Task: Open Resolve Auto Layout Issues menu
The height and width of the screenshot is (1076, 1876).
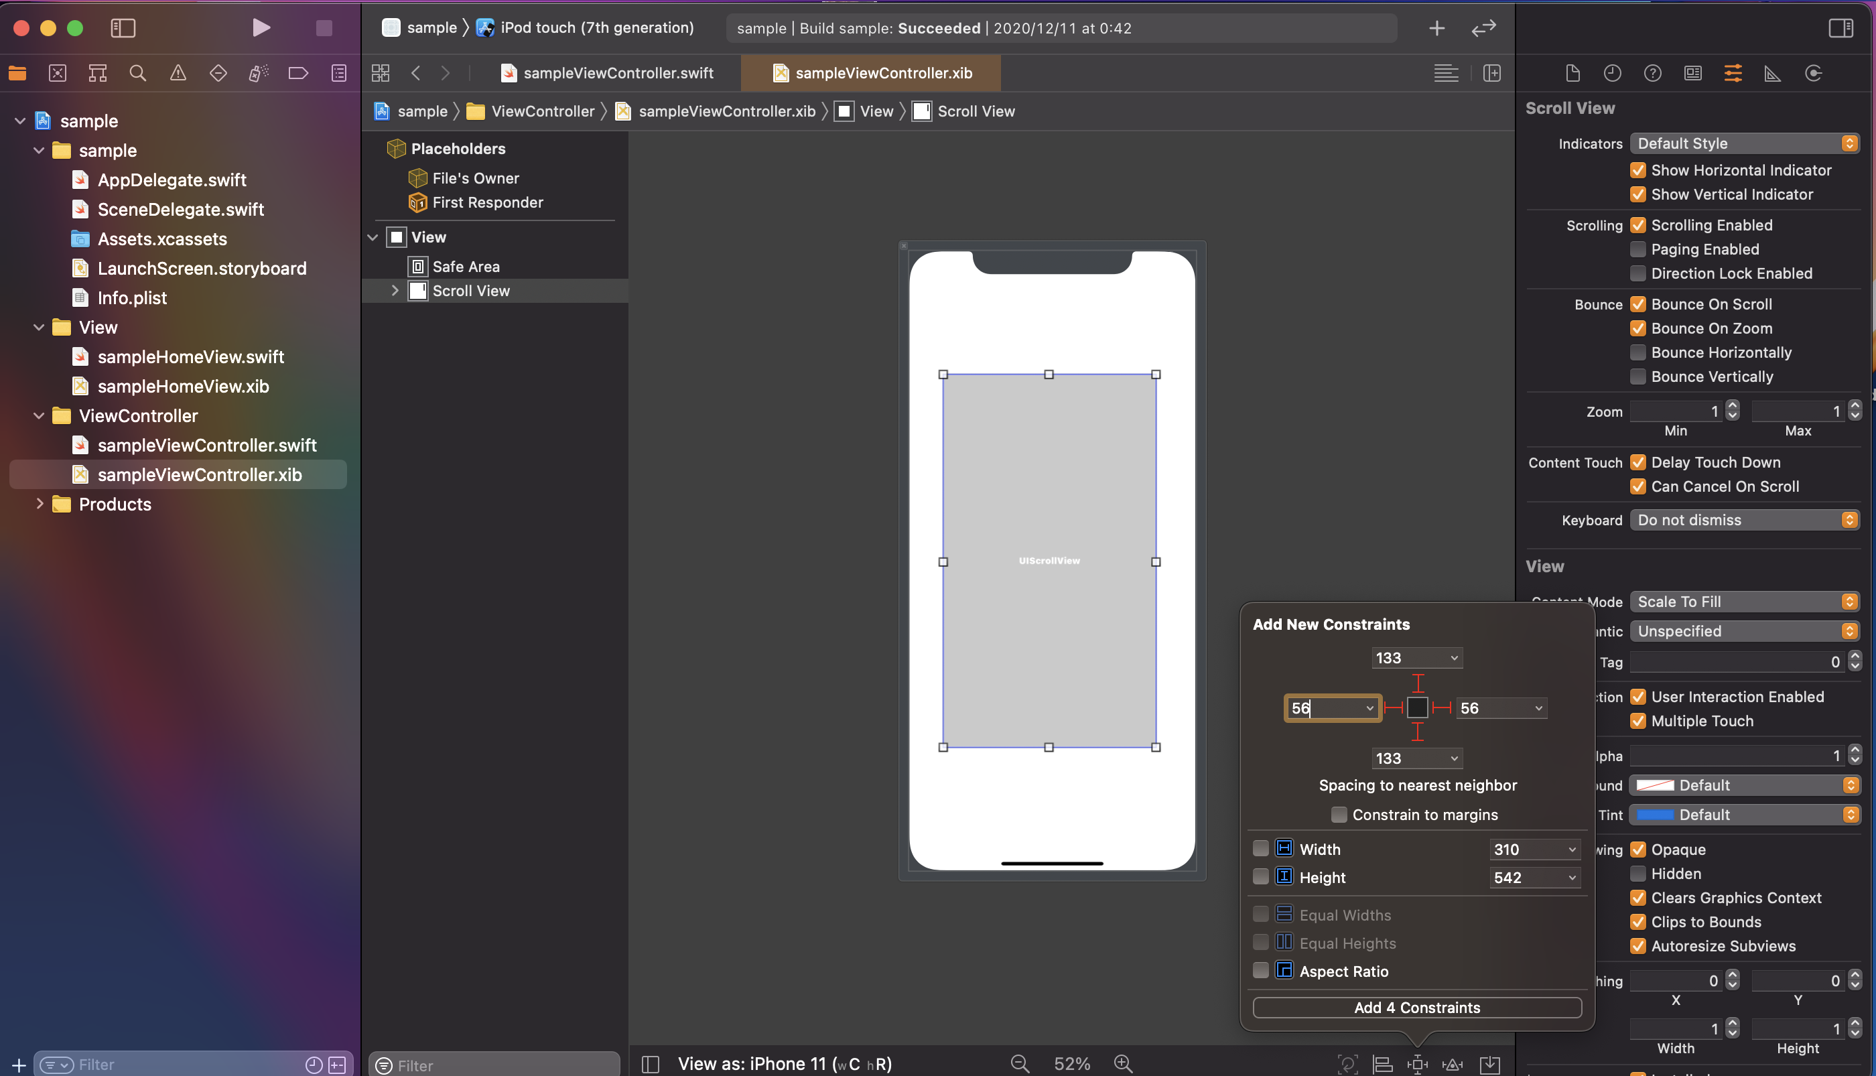Action: click(1453, 1064)
